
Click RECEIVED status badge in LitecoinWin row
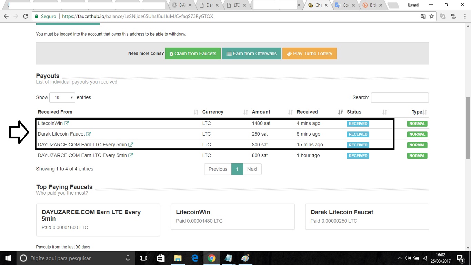tap(358, 124)
